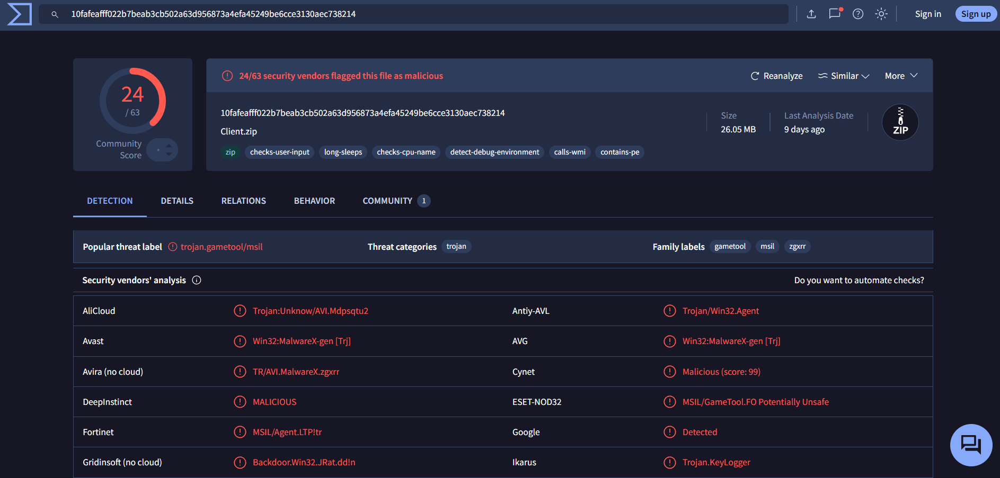Click the gametool family label
The height and width of the screenshot is (478, 1000).
click(730, 247)
